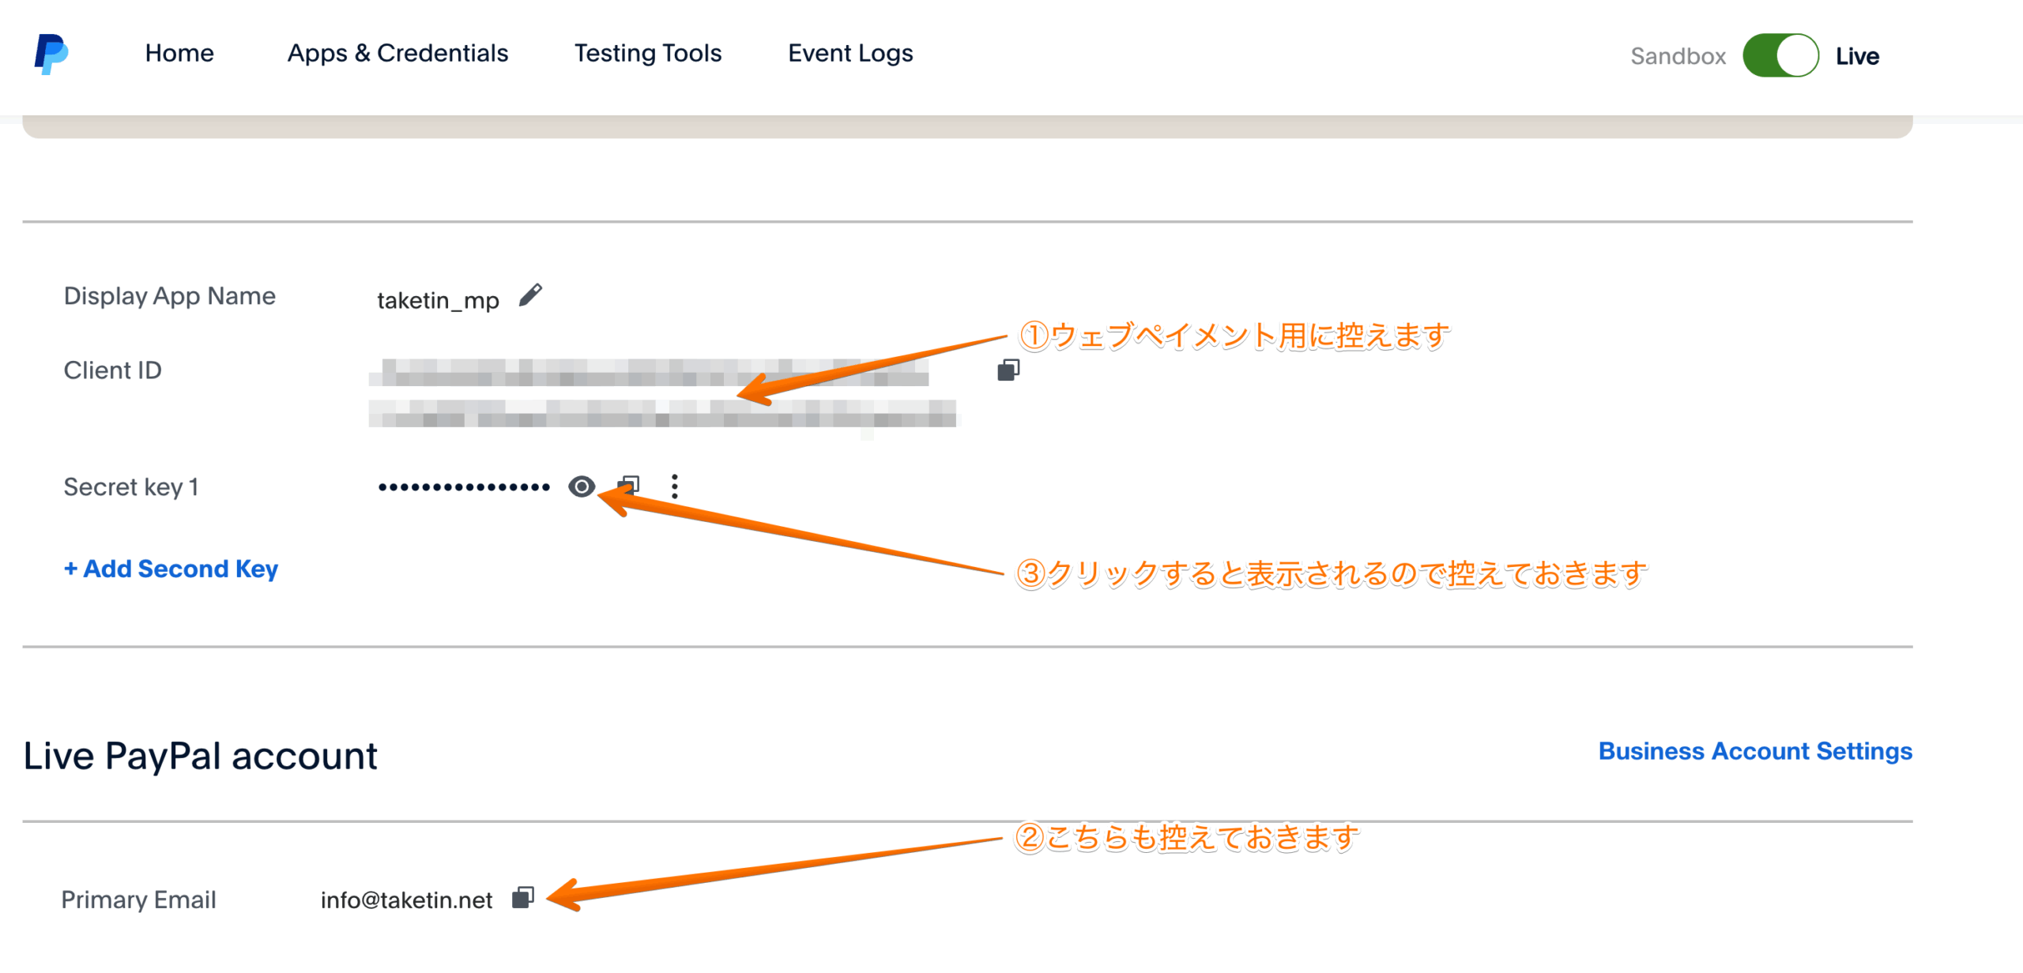Click the PayPal logo icon

[51, 54]
